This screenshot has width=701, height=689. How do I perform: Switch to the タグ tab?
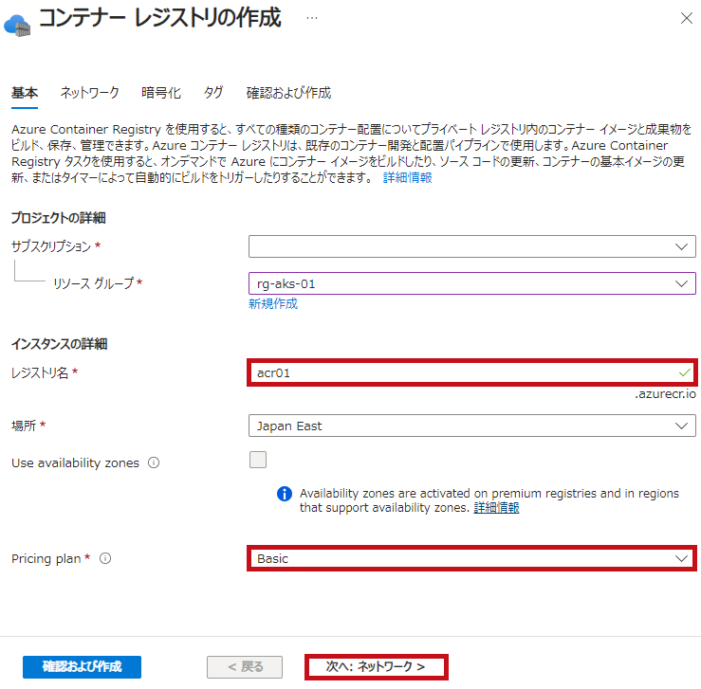coord(213,93)
